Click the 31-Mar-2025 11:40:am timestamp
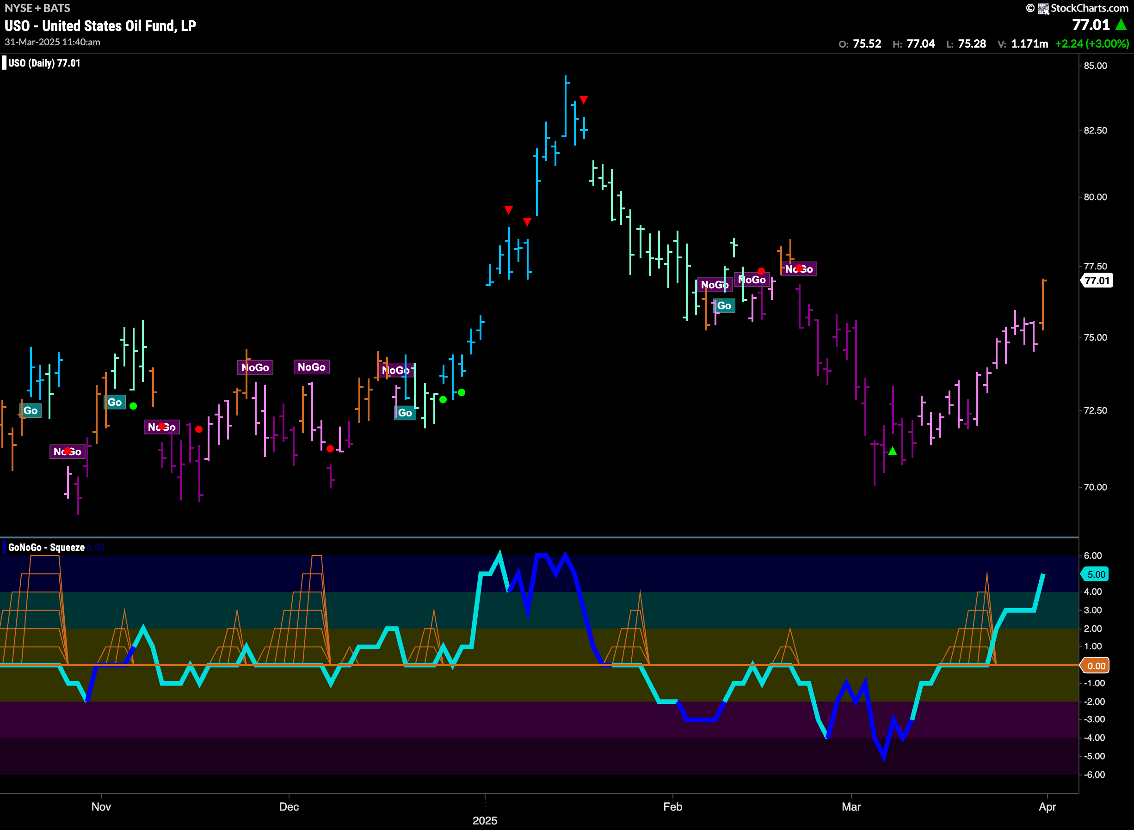This screenshot has width=1134, height=830. (52, 42)
